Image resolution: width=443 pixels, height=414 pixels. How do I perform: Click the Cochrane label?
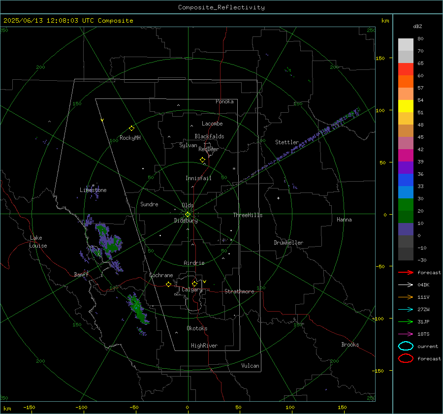pos(161,275)
